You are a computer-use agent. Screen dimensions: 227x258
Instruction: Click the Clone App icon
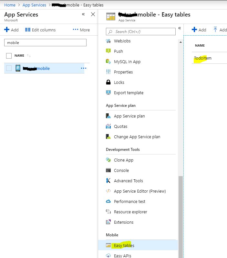[x=108, y=160]
